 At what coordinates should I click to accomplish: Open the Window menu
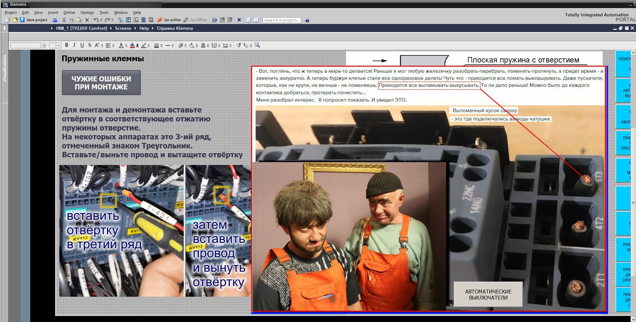point(121,12)
